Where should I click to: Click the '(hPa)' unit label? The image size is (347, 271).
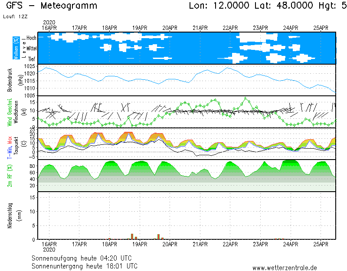(x=20, y=80)
